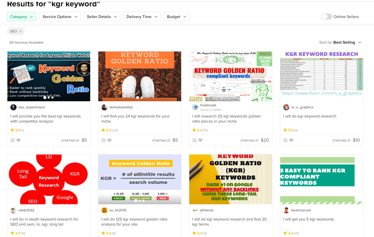374x237 pixels.
Task: Open gig 'I will do 125 kgr keyword golden ratio'
Action: (x=134, y=222)
